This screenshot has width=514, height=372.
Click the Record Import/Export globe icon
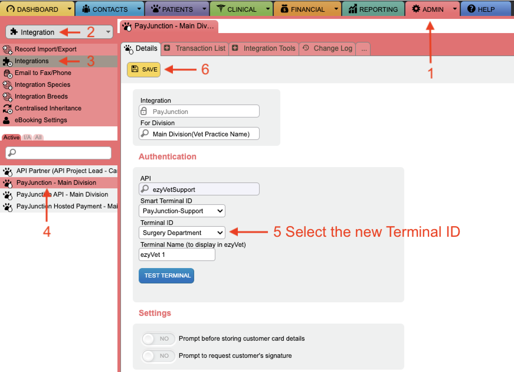[x=8, y=50]
